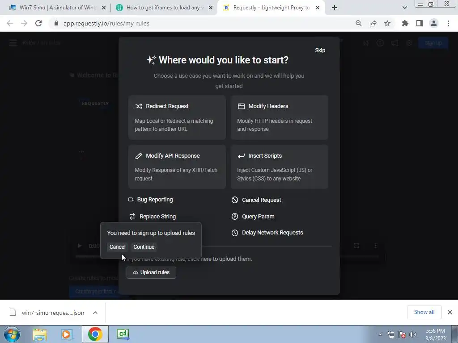This screenshot has width=458, height=343.
Task: Open the Chrome three-dot menu
Action: [x=448, y=23]
